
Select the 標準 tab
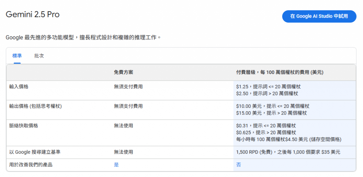[x=17, y=56]
